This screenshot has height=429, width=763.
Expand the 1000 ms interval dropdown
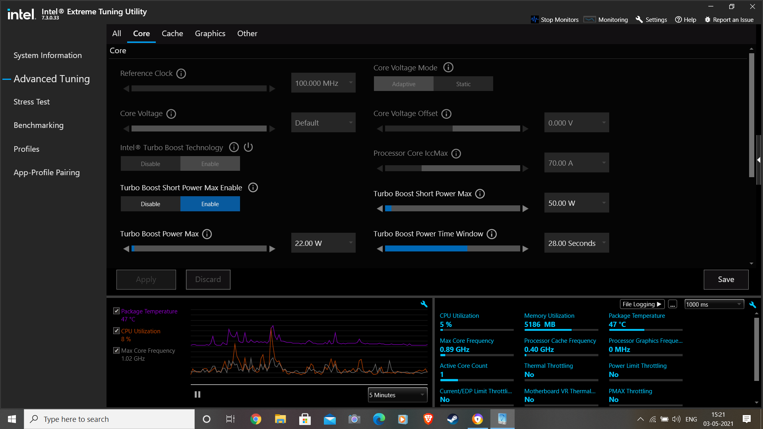coord(714,304)
